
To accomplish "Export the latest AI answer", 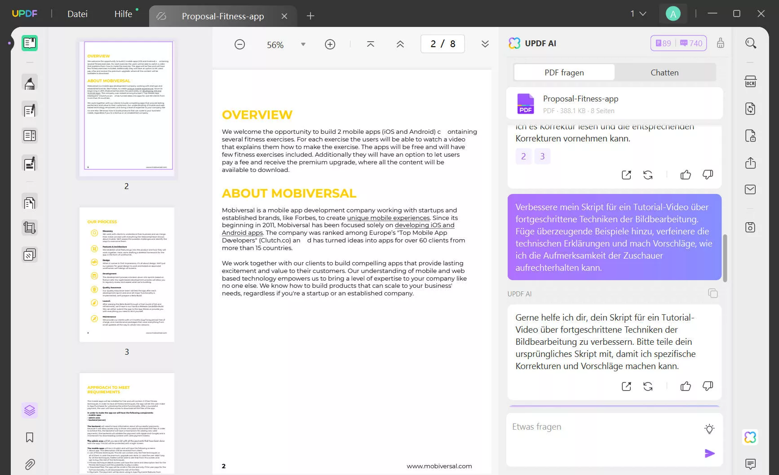I will [x=626, y=386].
